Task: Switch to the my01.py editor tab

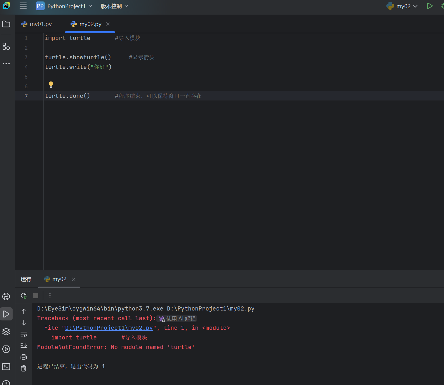Action: (x=37, y=24)
